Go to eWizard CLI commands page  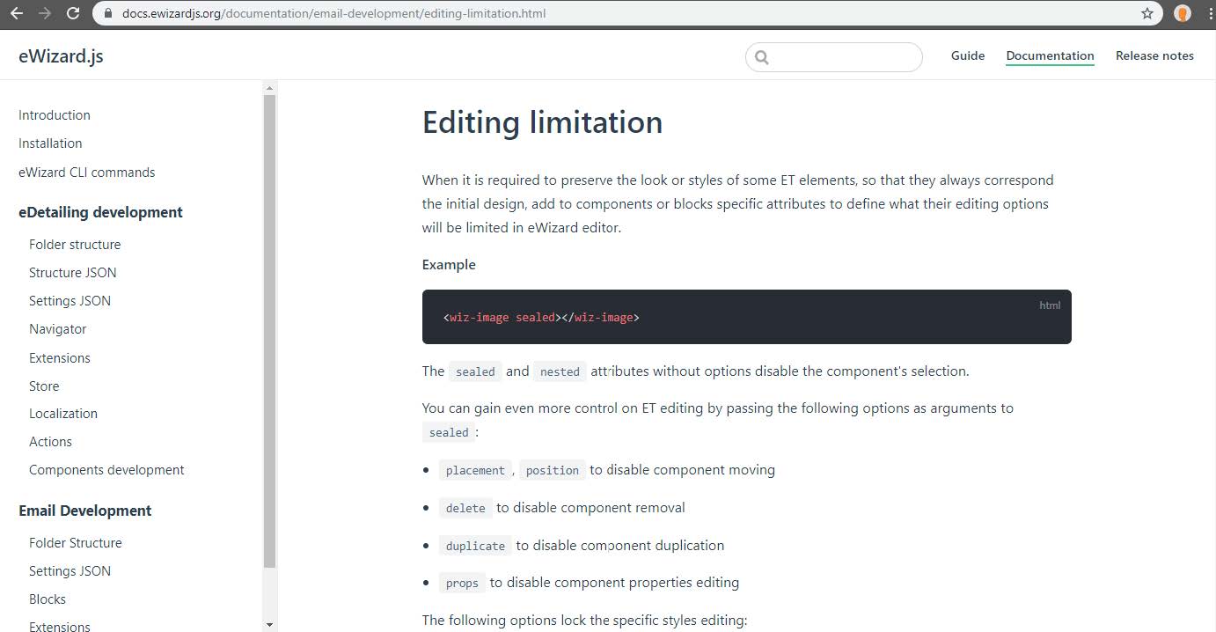coord(86,173)
